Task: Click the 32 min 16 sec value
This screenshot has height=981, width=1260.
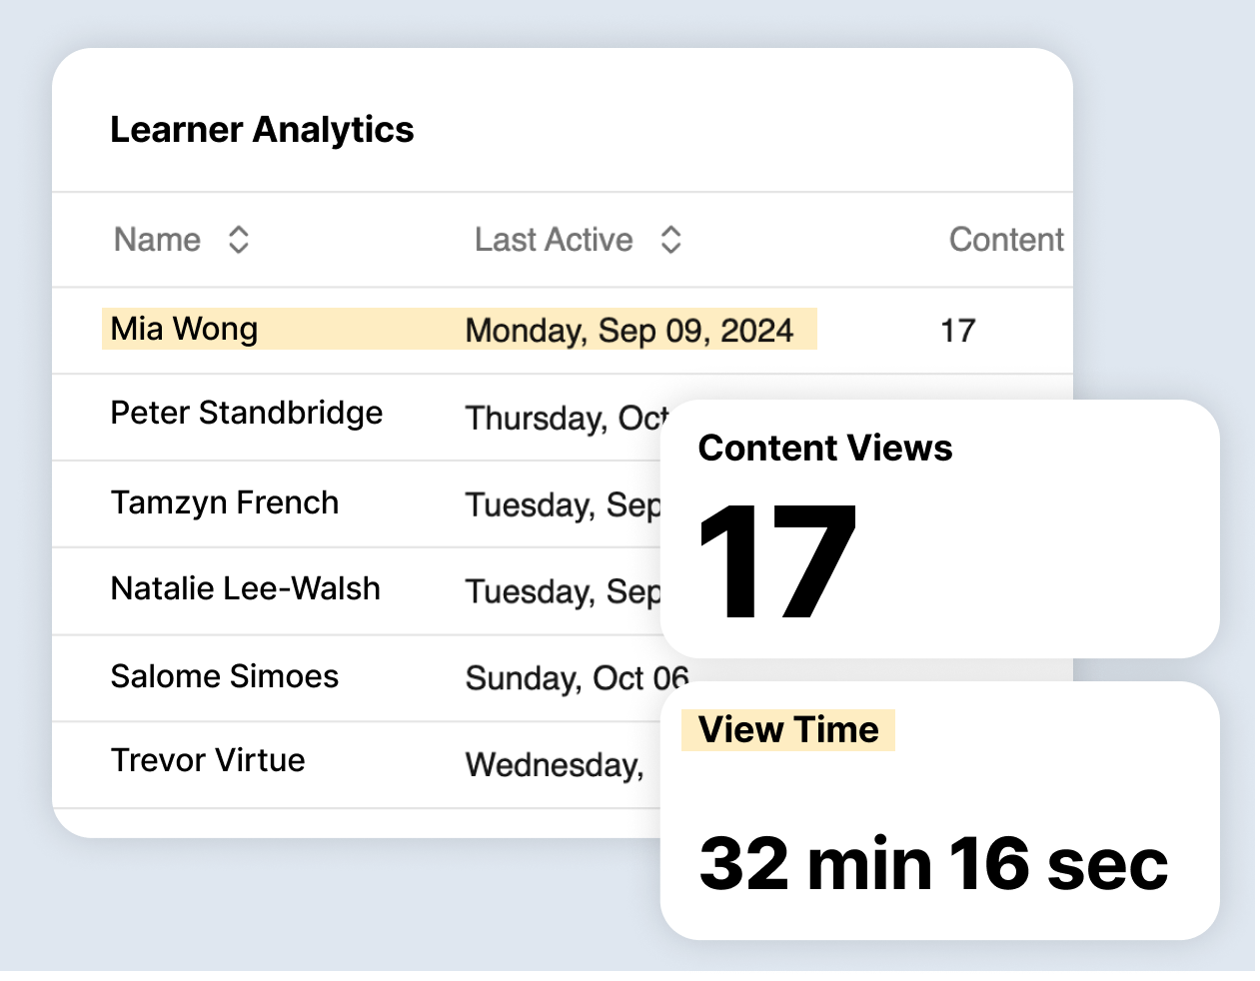Action: (933, 863)
